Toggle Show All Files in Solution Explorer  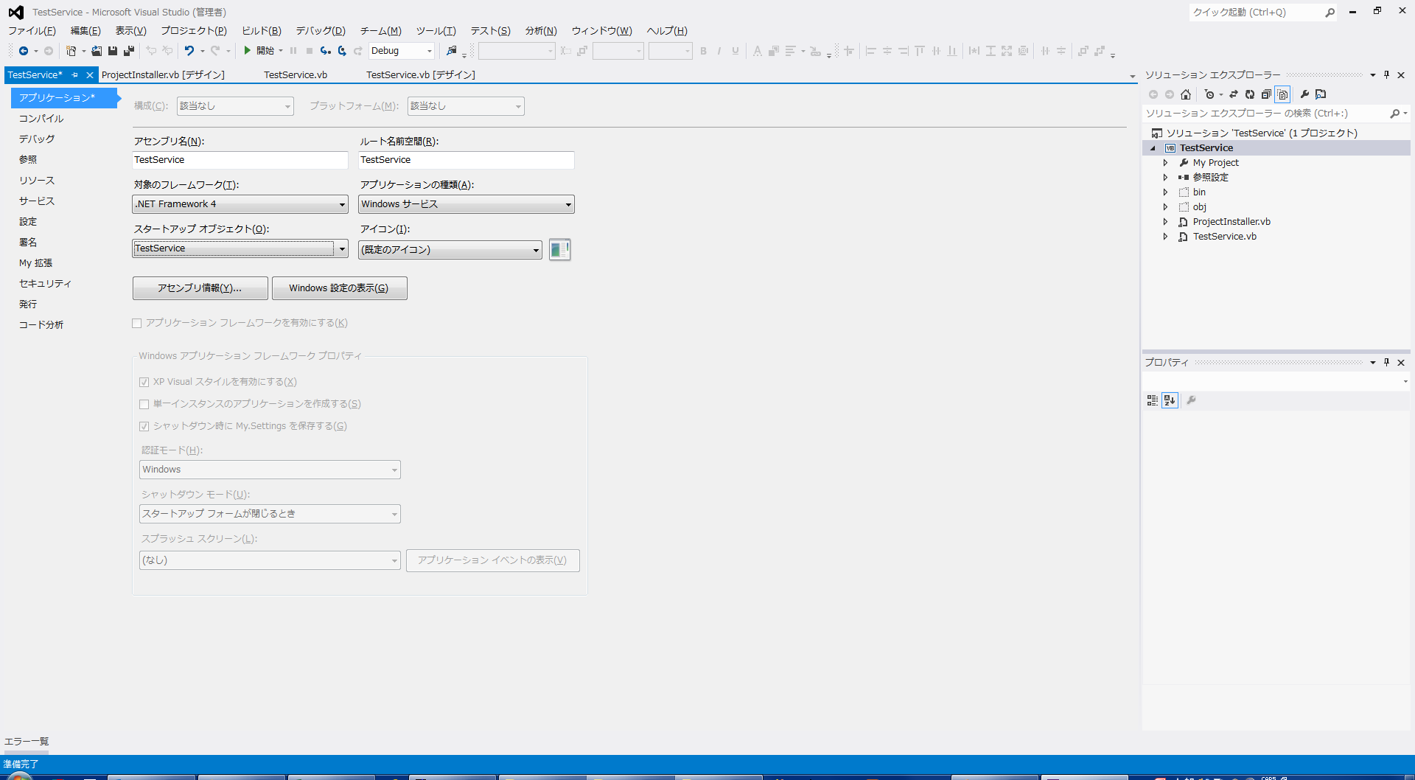pyautogui.click(x=1283, y=94)
